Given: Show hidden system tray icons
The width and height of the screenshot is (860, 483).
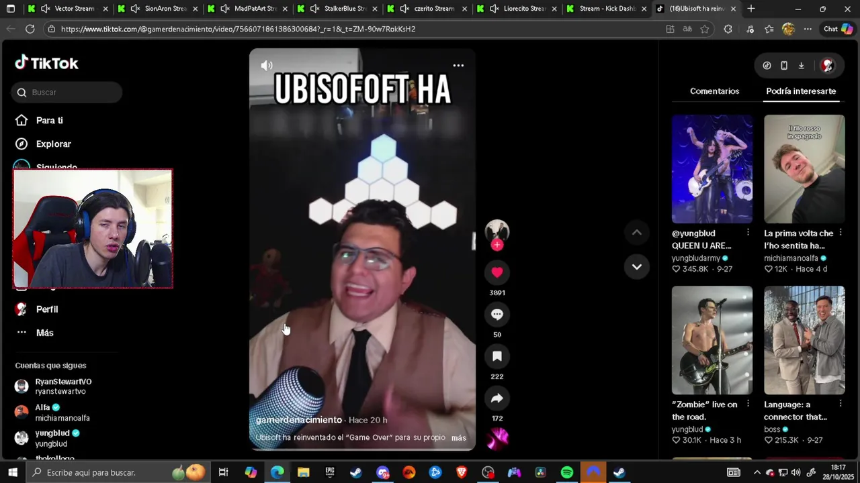Looking at the screenshot, I should point(757,472).
